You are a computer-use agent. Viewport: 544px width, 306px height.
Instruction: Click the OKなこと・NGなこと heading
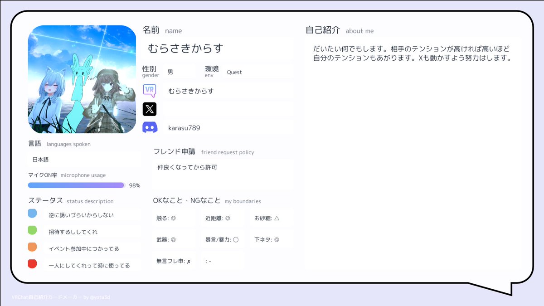(x=207, y=201)
